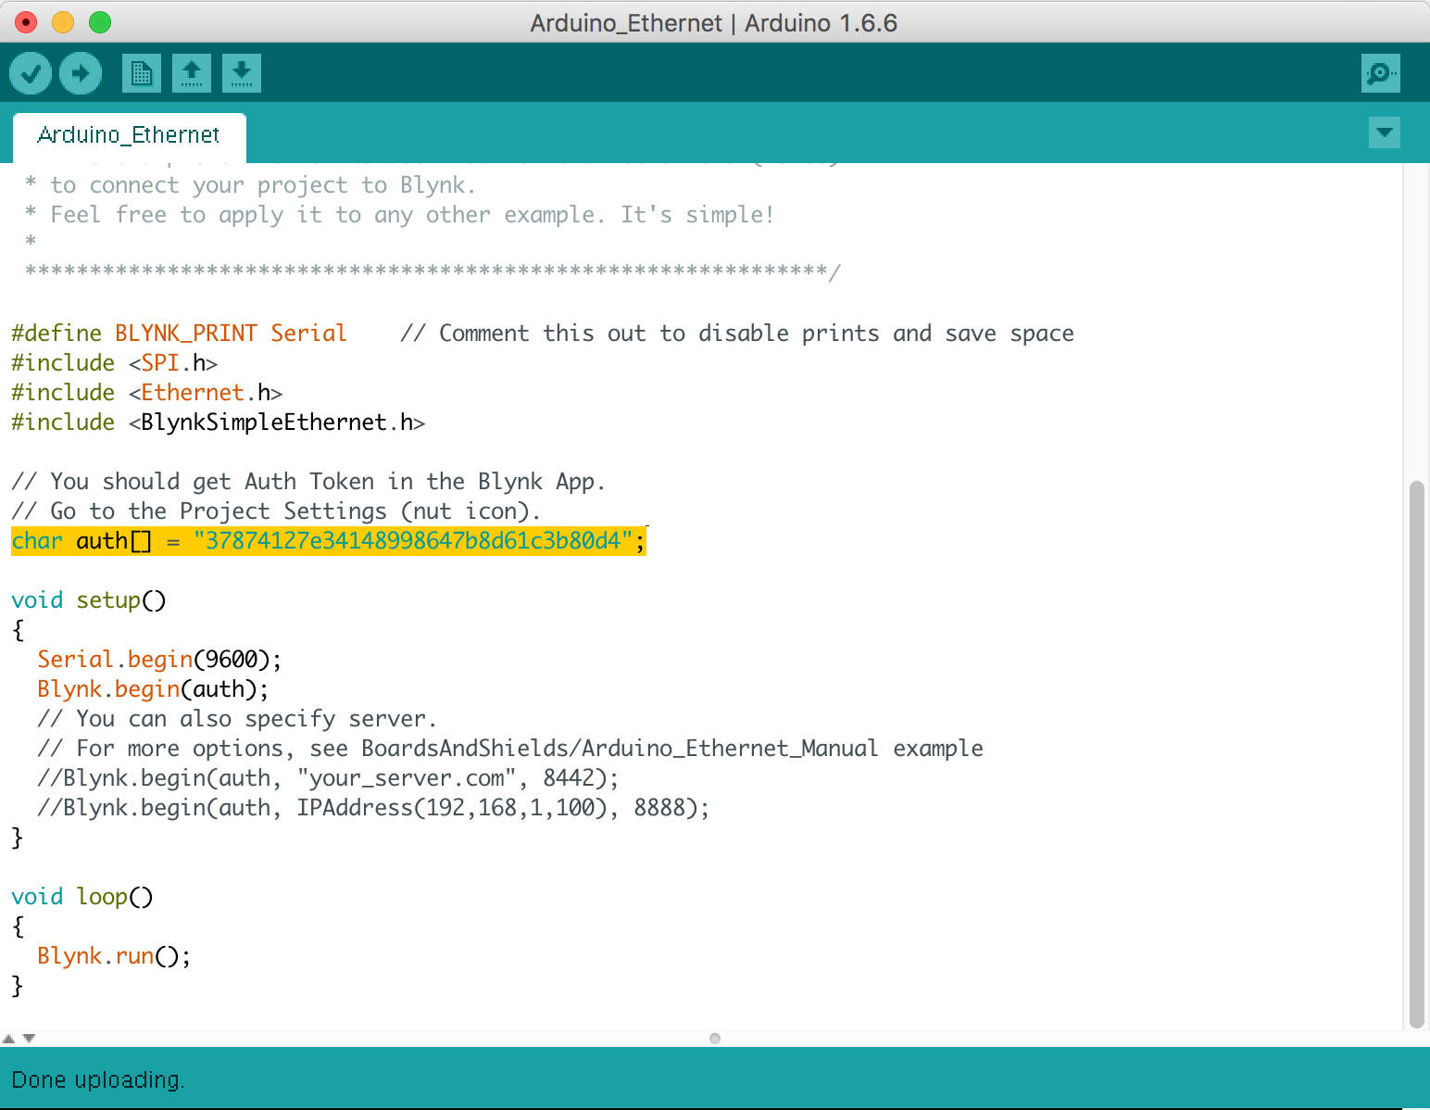Click the Blynk.run(); line

[114, 956]
